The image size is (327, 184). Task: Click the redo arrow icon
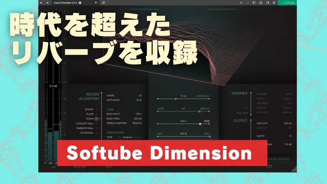coord(248,3)
